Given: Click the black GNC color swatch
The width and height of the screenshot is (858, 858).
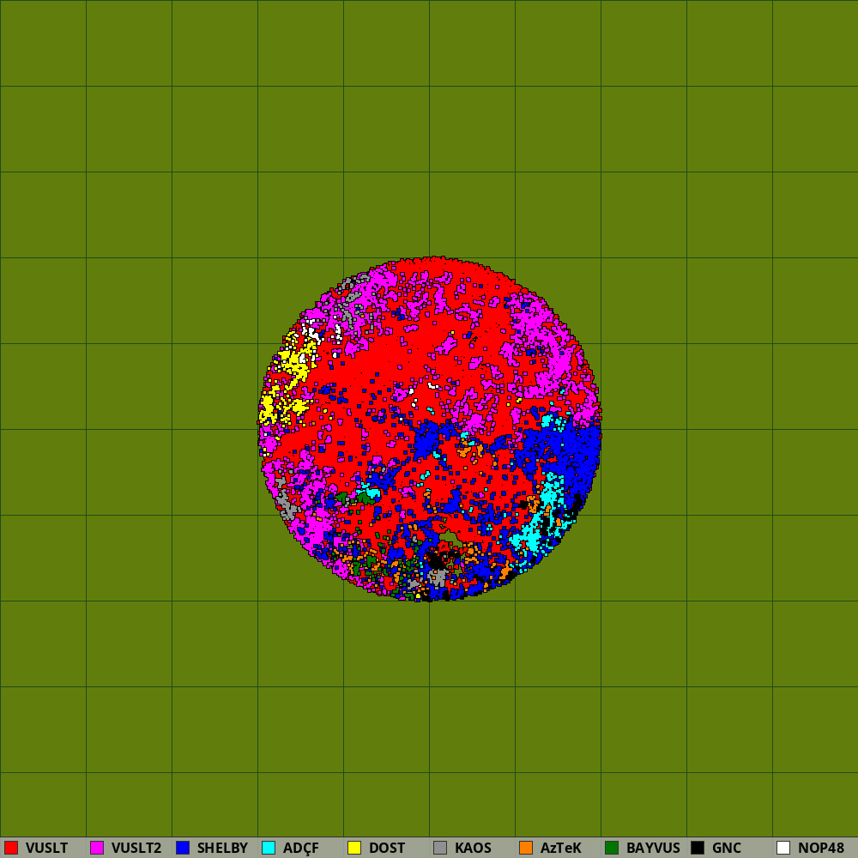Looking at the screenshot, I should click(698, 848).
